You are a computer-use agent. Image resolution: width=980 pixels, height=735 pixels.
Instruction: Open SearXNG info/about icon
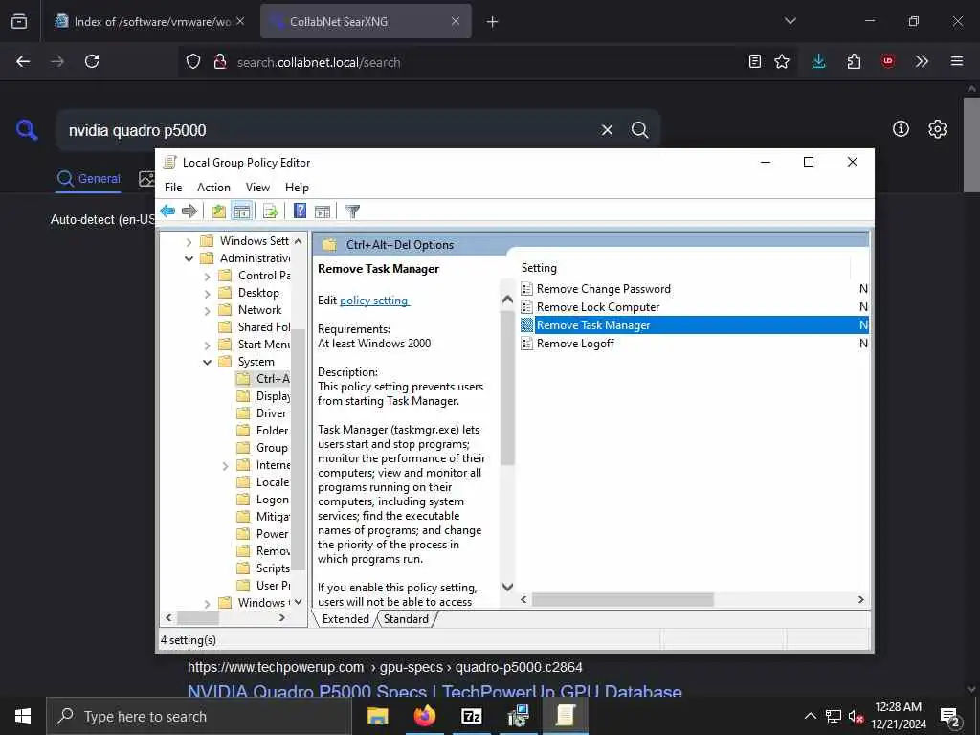tap(901, 129)
